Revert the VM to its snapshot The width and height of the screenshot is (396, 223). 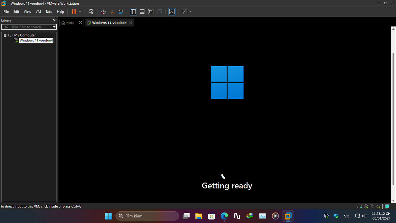(112, 11)
